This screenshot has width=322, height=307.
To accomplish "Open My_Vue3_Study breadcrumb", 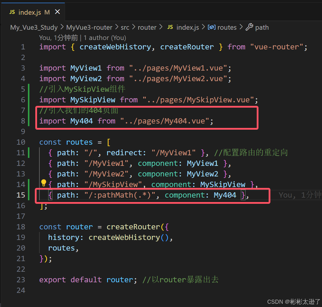I will click(34, 27).
